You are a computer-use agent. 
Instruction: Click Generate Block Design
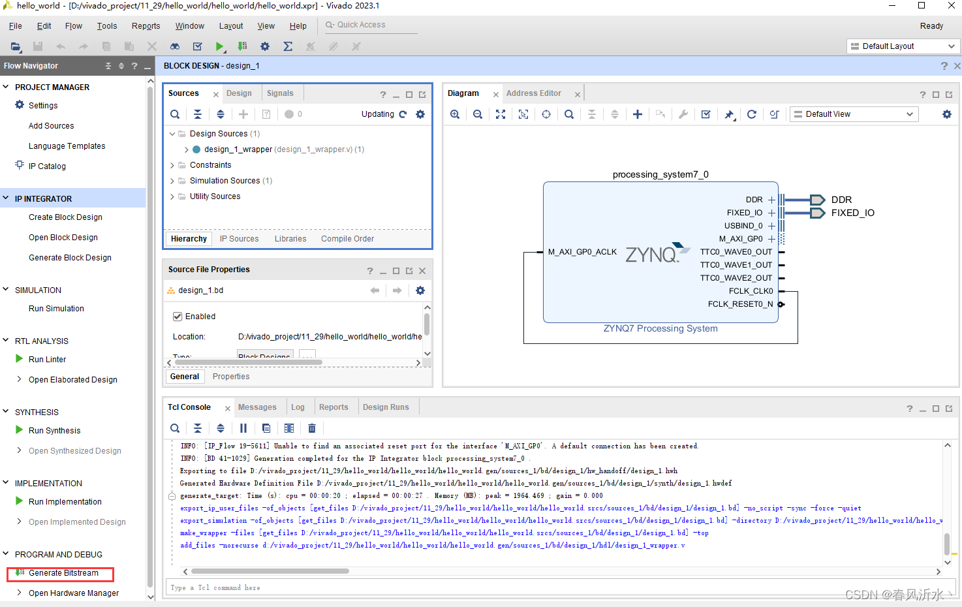coord(70,258)
